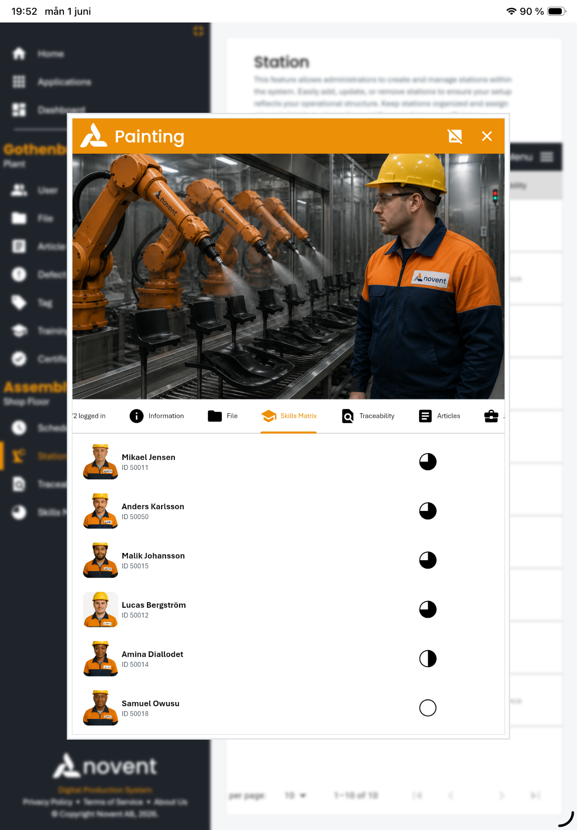Open Anders Karlsson's avatar photo
The width and height of the screenshot is (577, 830).
tap(100, 511)
